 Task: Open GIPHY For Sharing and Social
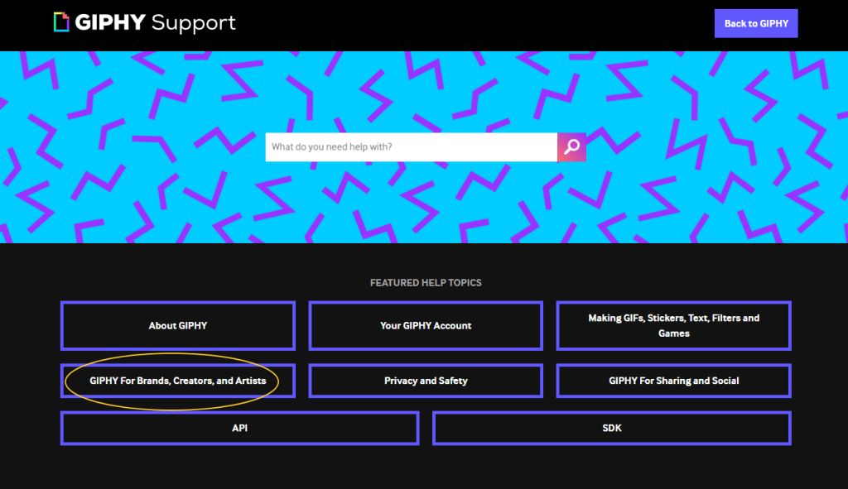click(x=673, y=381)
